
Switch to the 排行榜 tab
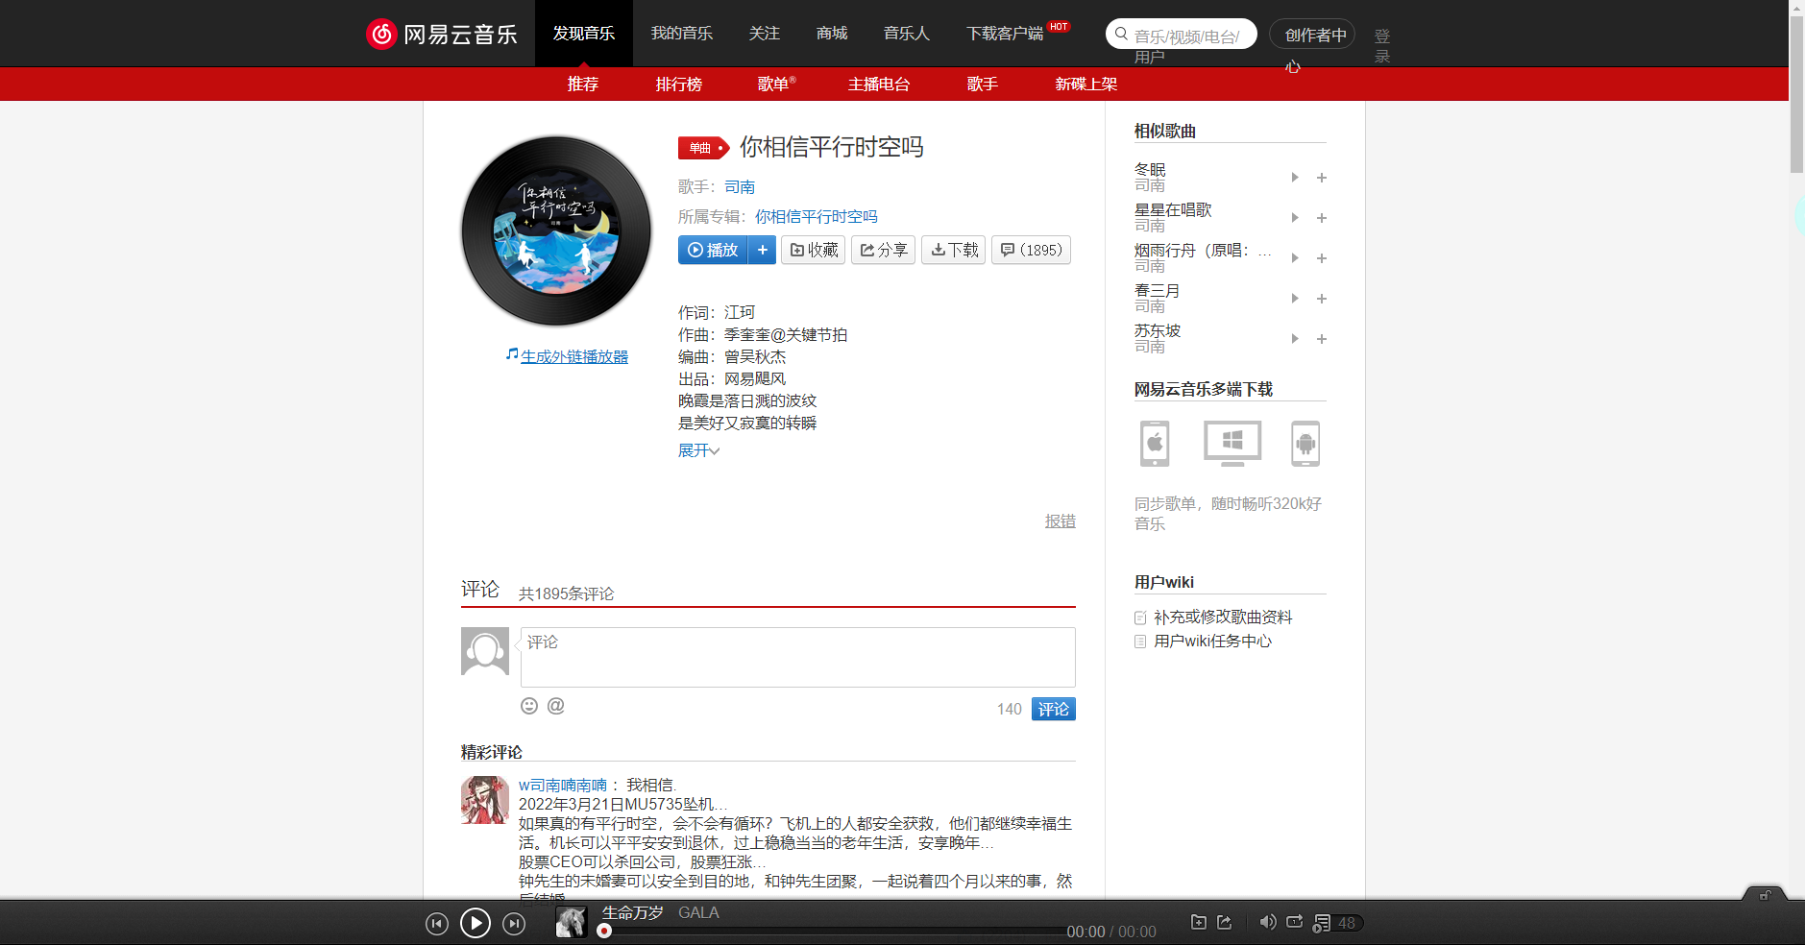coord(679,85)
